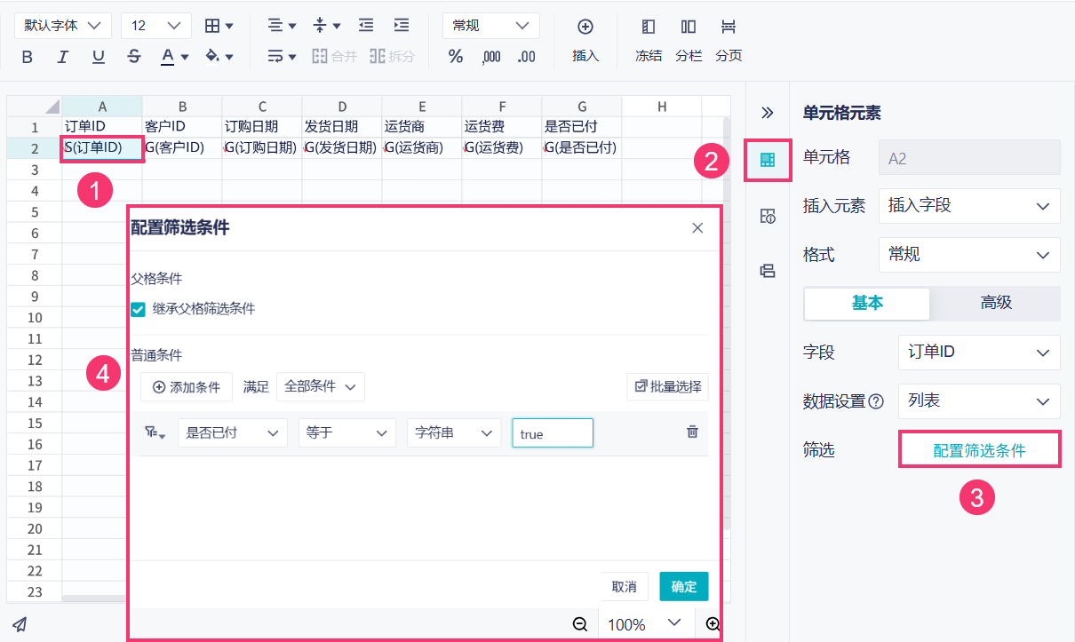Collapse the right side panel
This screenshot has height=642, width=1075.
pyautogui.click(x=768, y=113)
